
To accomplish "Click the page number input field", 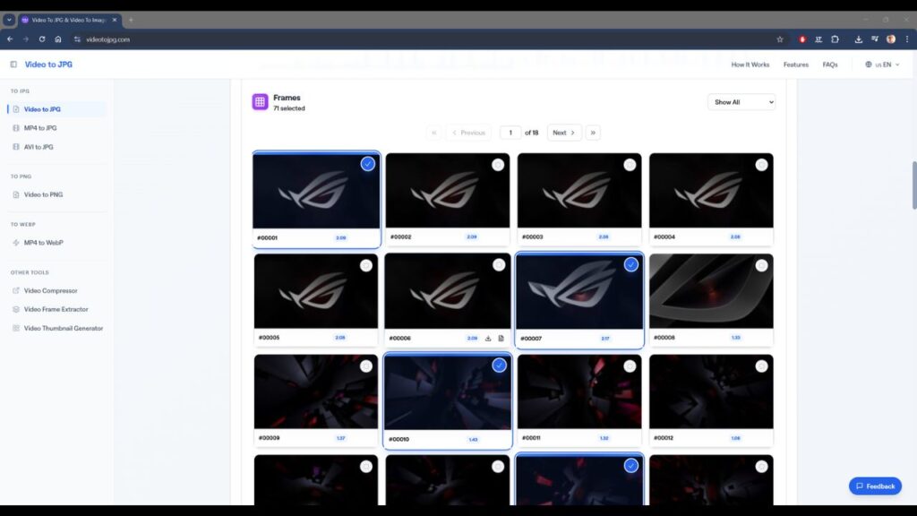I will point(510,133).
